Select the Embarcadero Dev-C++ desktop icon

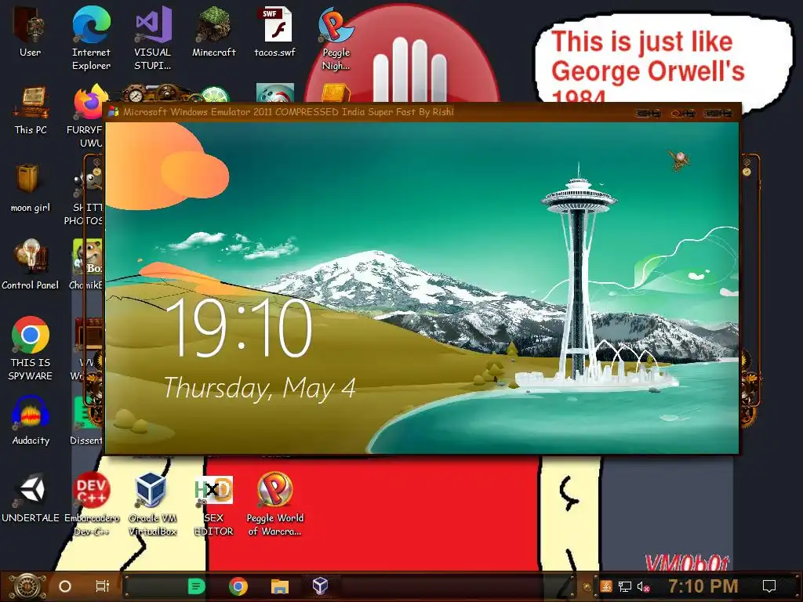91,504
